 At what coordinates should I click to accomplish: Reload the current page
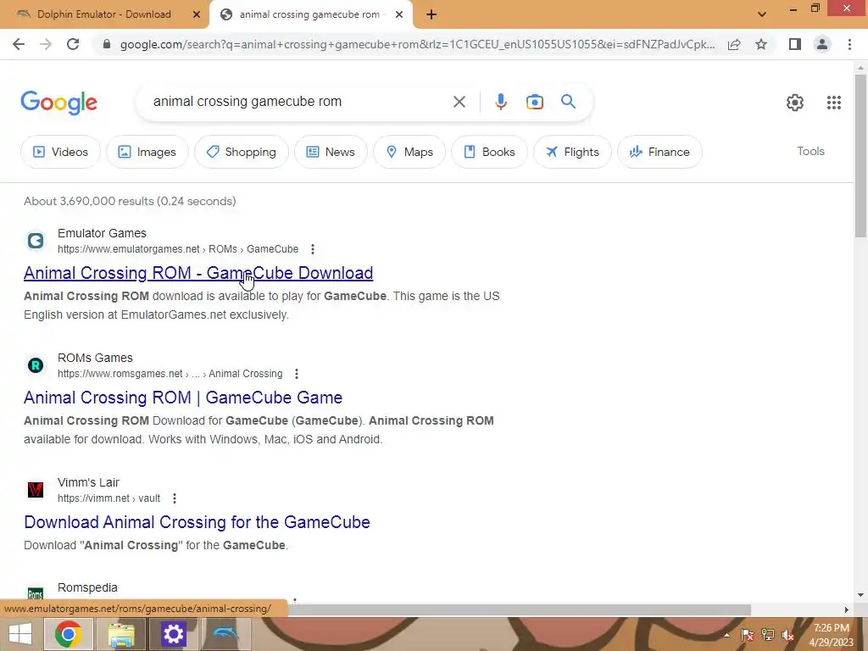[73, 44]
